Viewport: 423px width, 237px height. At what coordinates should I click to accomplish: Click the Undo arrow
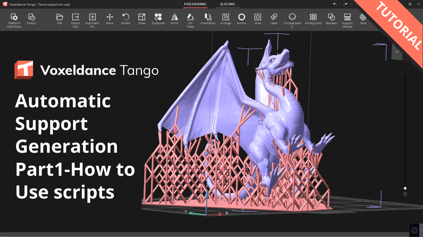coord(335,4)
